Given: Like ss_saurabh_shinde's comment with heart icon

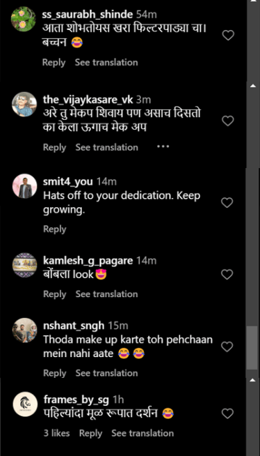Looking at the screenshot, I should tap(228, 35).
